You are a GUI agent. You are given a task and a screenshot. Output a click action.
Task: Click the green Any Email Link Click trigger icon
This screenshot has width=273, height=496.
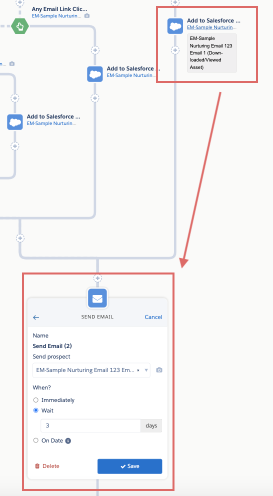tap(20, 26)
